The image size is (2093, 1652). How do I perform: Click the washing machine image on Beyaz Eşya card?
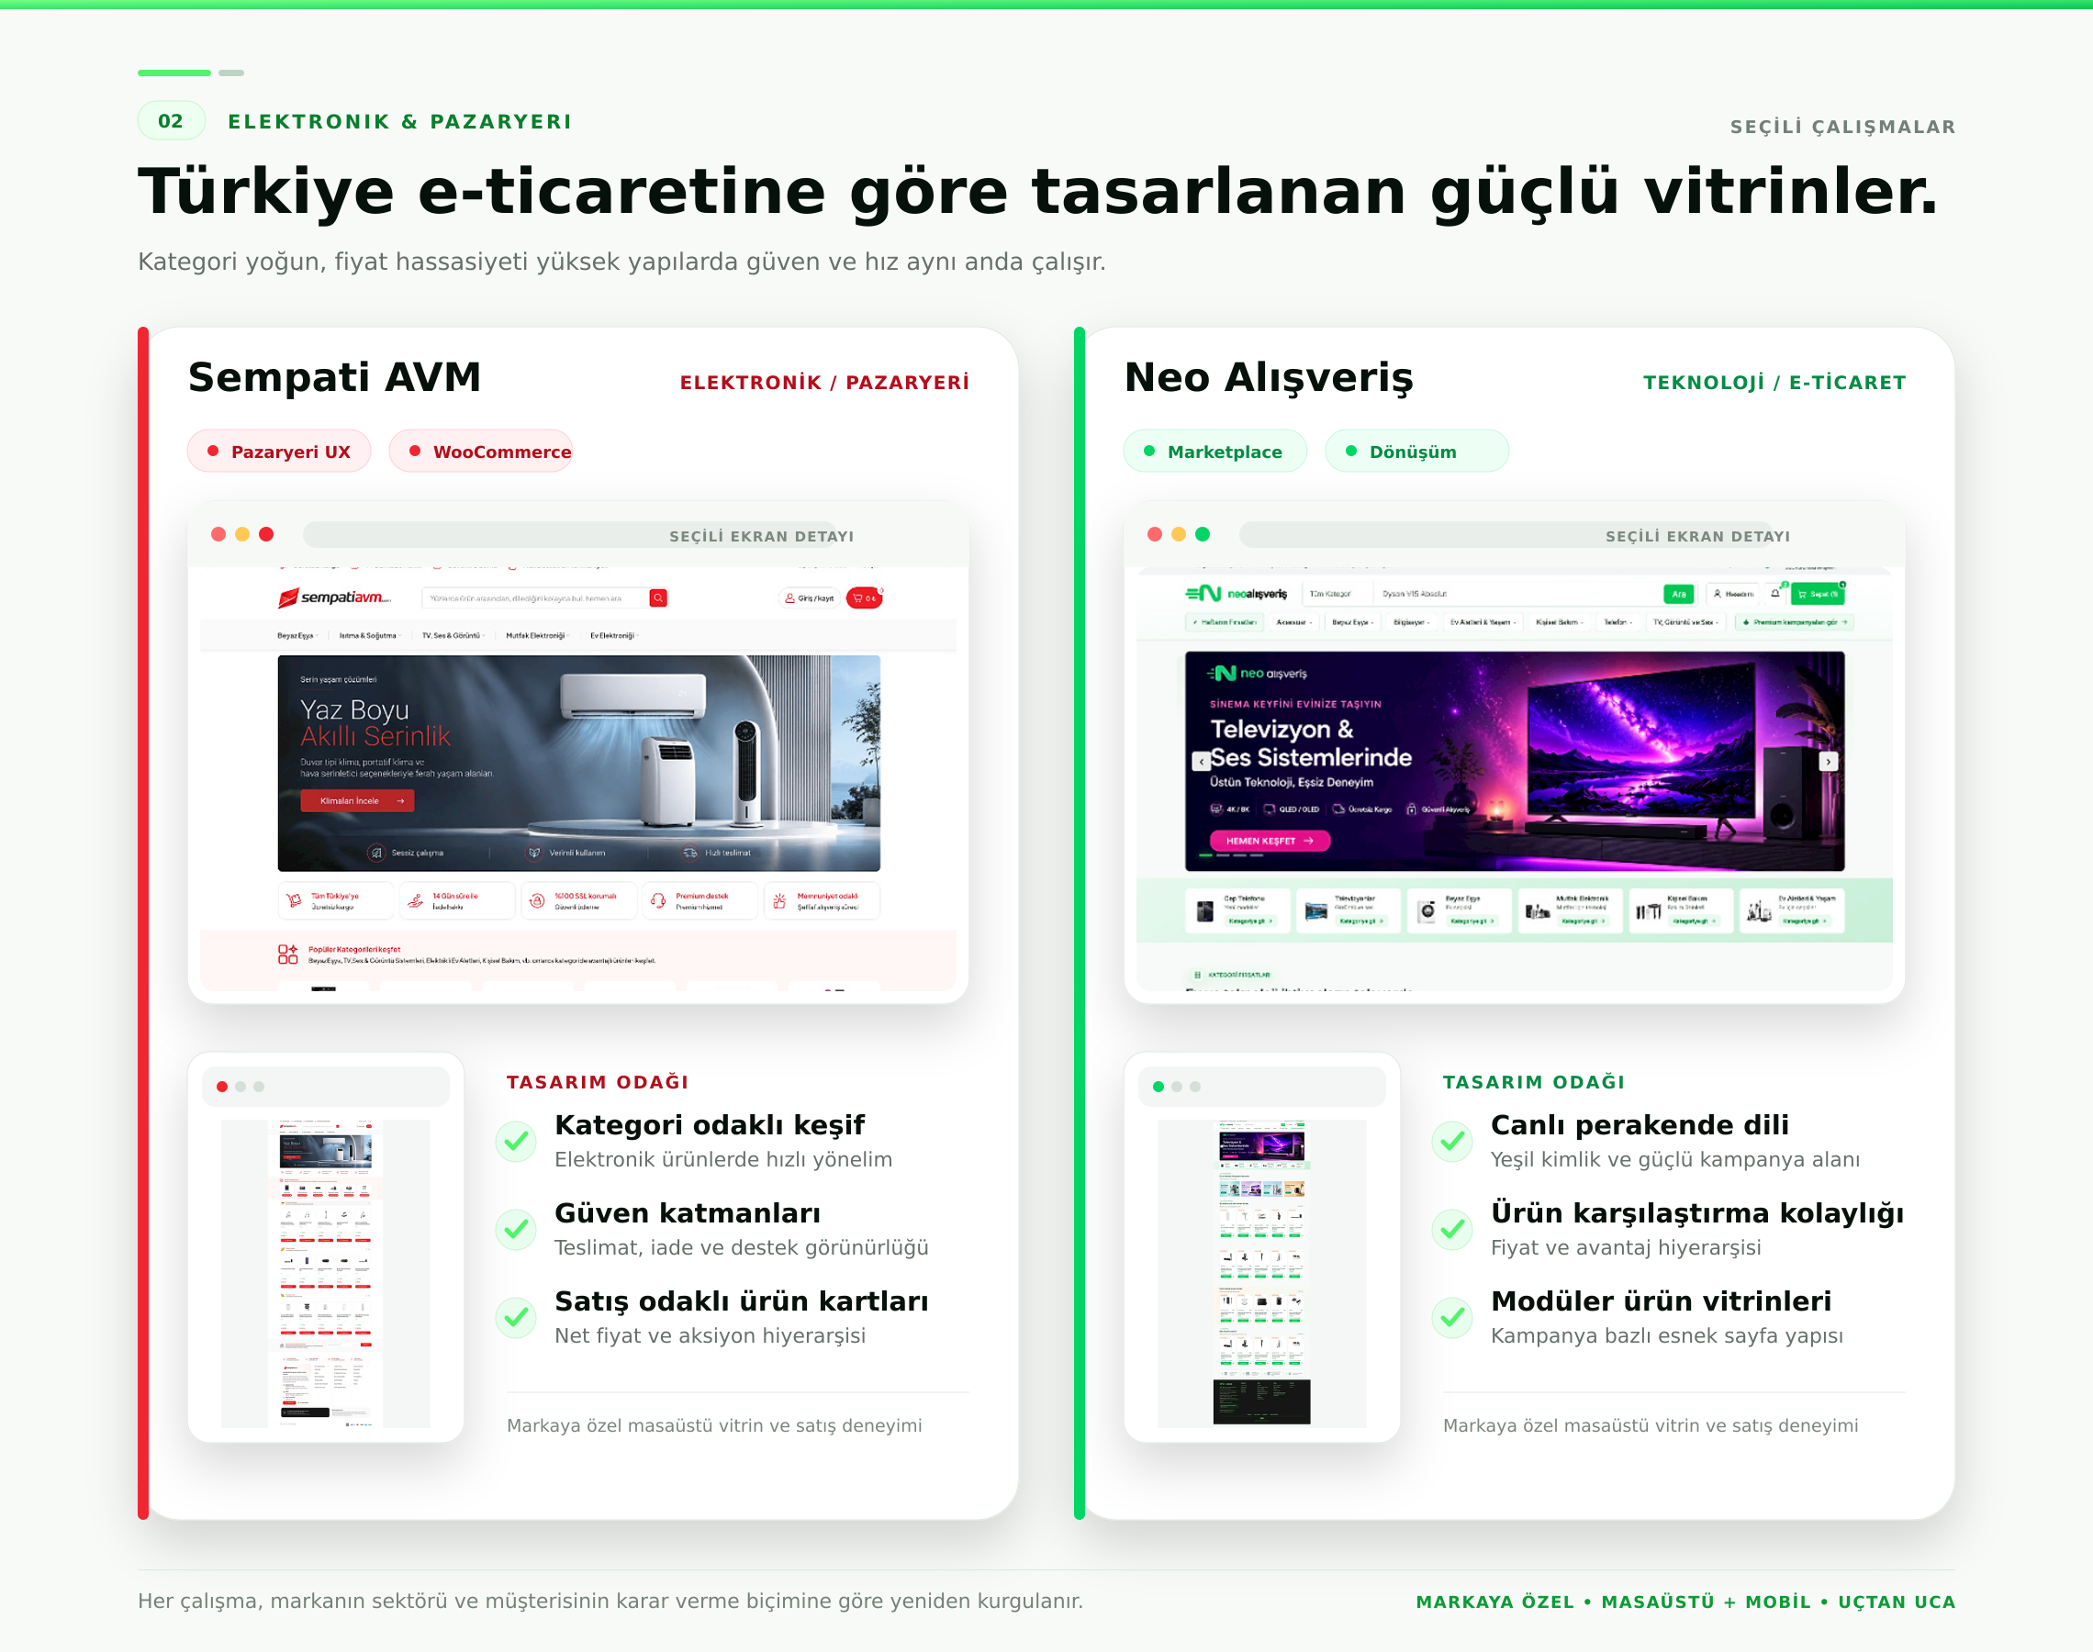[1427, 910]
